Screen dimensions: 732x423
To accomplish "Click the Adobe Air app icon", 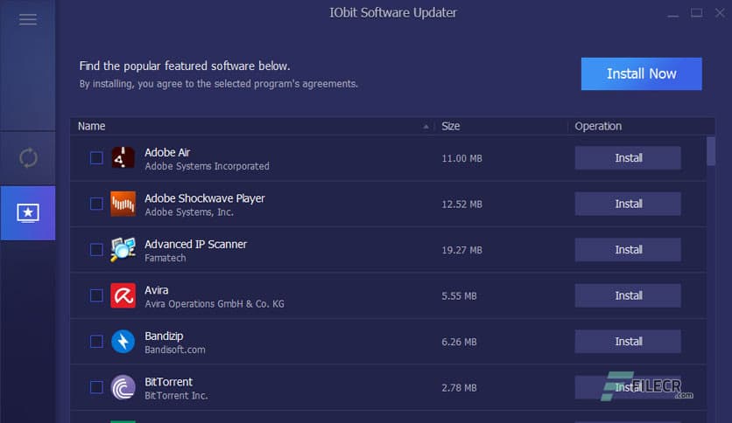I will click(123, 158).
